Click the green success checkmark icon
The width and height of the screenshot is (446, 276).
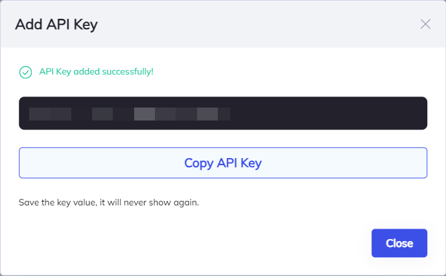(25, 72)
